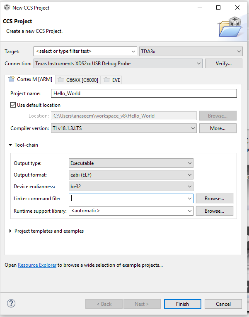The width and height of the screenshot is (249, 317).
Task: Open the Target device dropdown showing TDA3x
Action: (x=191, y=51)
